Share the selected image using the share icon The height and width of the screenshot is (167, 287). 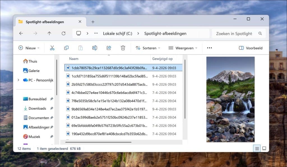109,48
